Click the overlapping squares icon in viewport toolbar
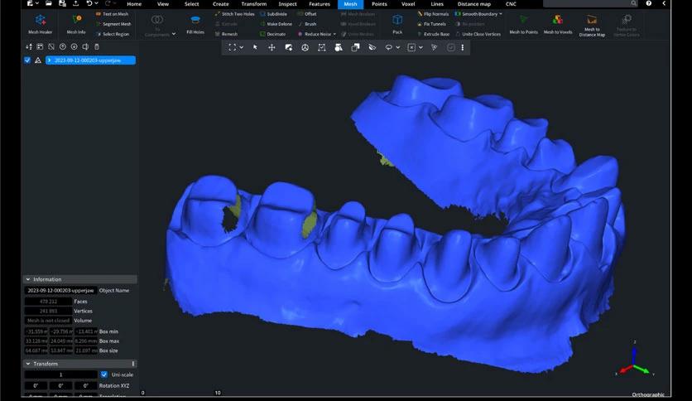The image size is (692, 401). [355, 47]
